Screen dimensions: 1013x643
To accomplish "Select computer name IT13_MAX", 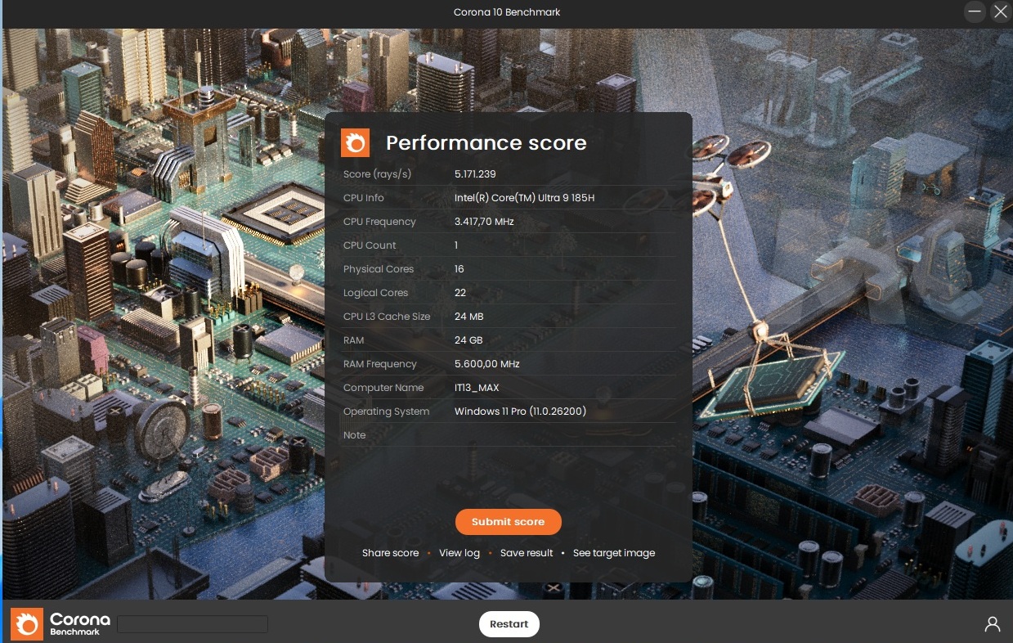I will click(477, 388).
